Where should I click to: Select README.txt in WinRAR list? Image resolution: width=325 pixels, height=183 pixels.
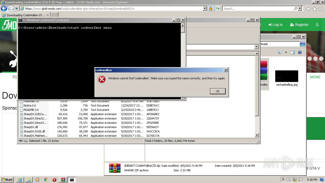click(x=90, y=110)
